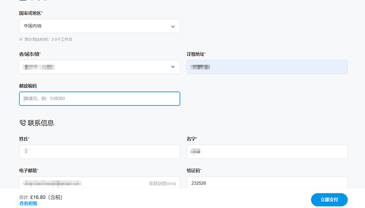The width and height of the screenshot is (365, 208).
Task: Click the phone icon beside 联系信息
Action: tap(23, 122)
